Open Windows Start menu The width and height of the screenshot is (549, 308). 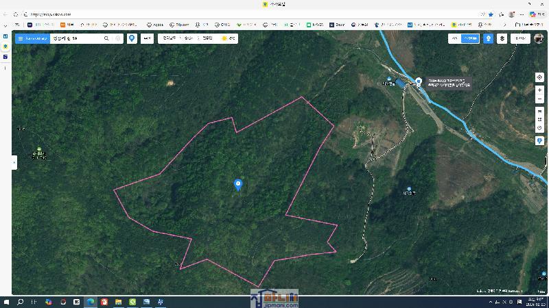[6, 302]
